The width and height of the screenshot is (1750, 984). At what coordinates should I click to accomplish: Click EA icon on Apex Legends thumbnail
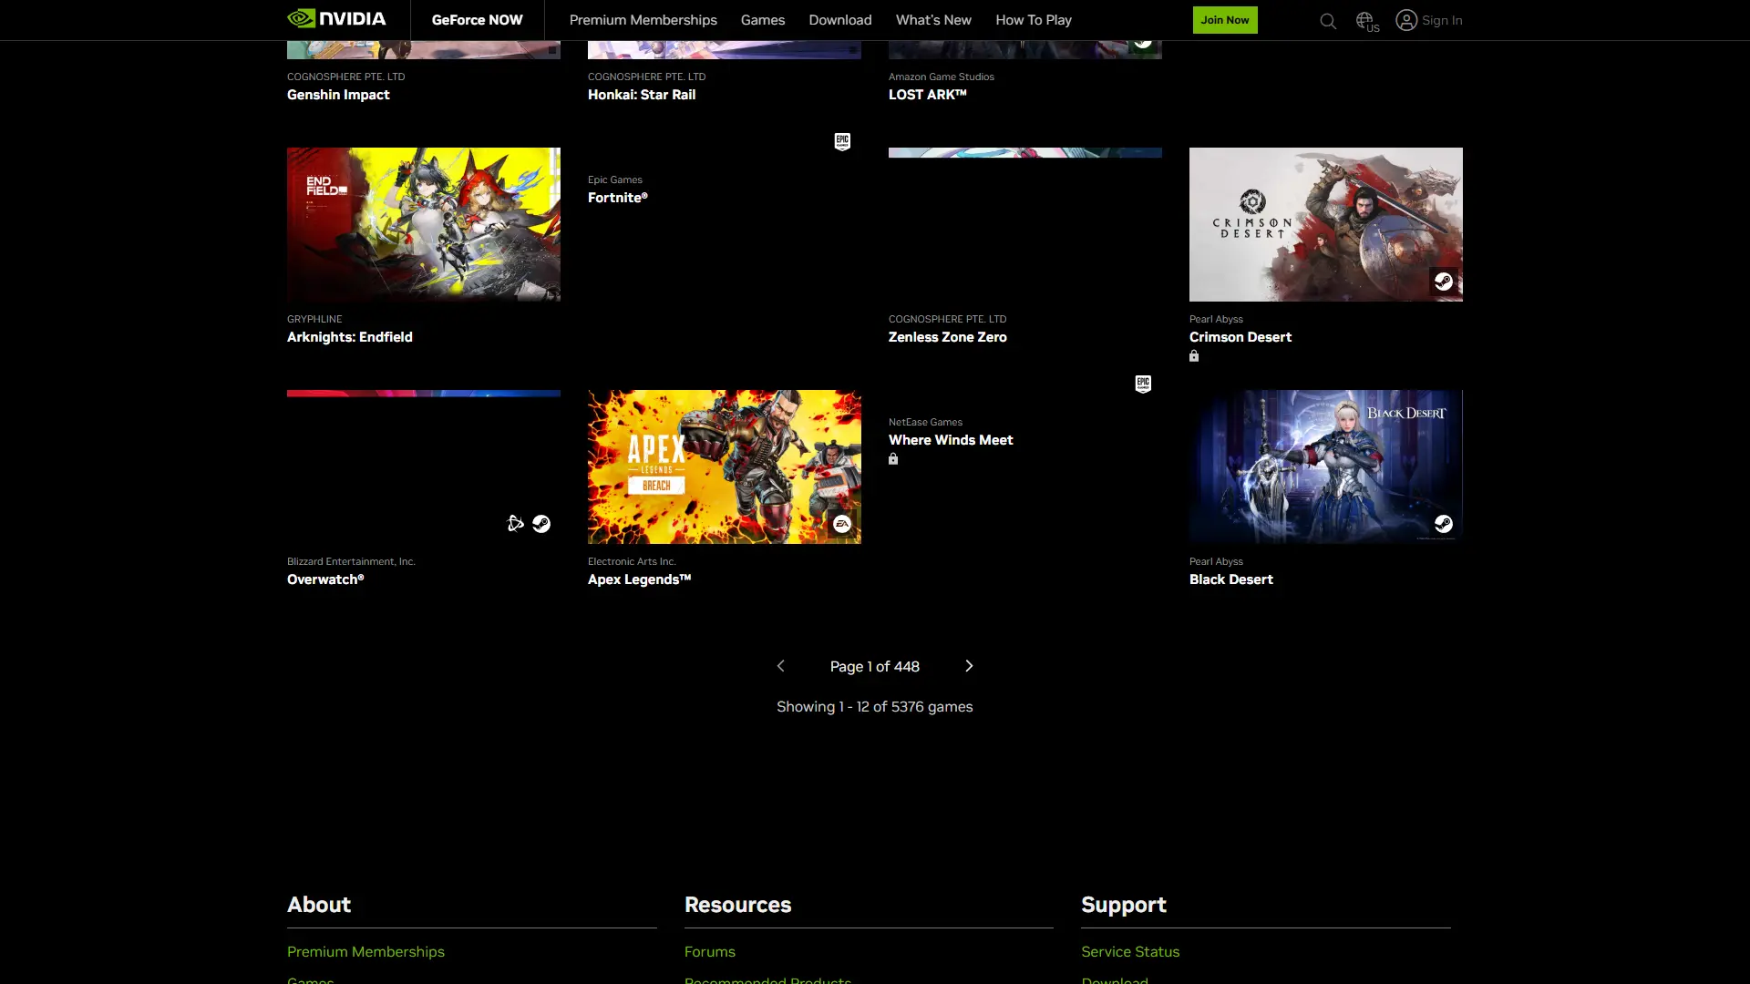(842, 524)
